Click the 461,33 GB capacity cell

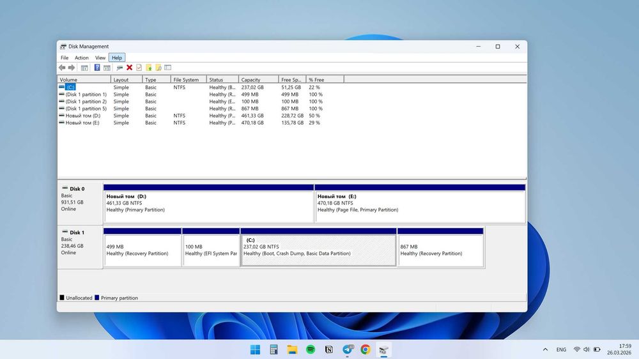pyautogui.click(x=252, y=116)
